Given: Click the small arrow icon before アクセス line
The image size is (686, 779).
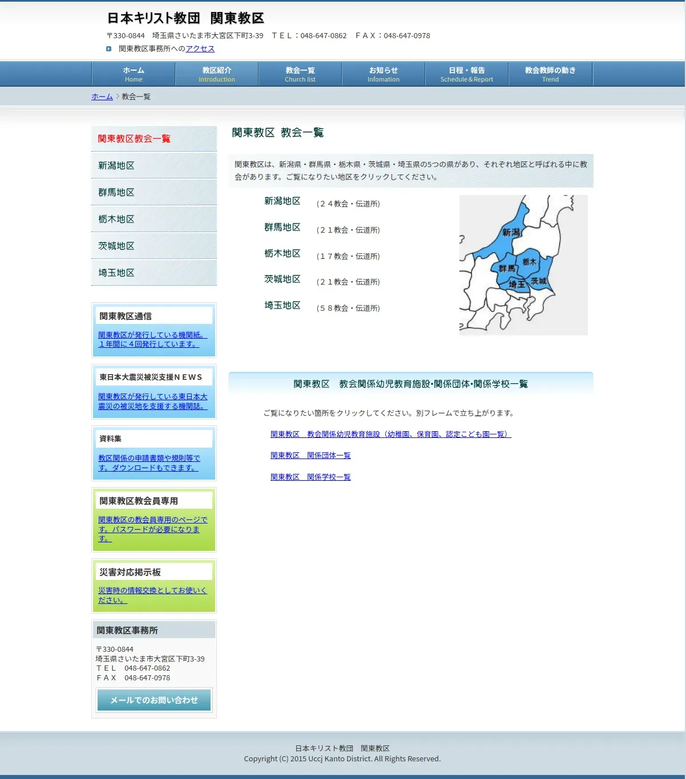Looking at the screenshot, I should 108,49.
